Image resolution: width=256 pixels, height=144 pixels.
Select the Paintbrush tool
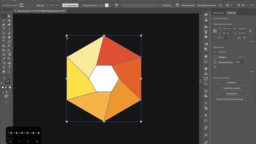point(9,33)
